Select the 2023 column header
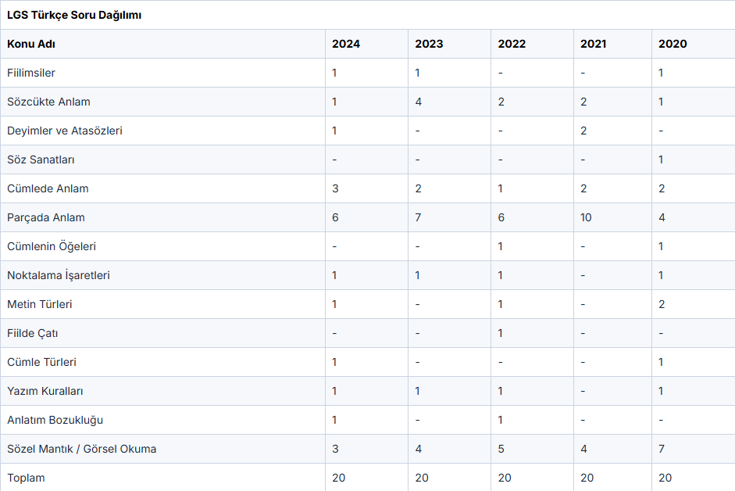 click(x=429, y=44)
